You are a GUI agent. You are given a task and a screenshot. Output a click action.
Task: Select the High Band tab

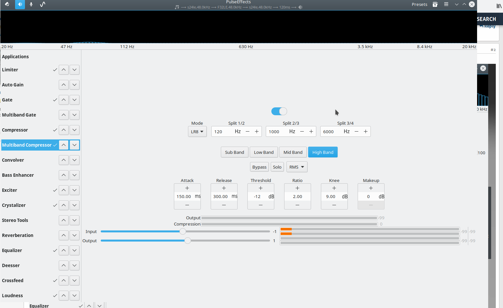point(323,152)
